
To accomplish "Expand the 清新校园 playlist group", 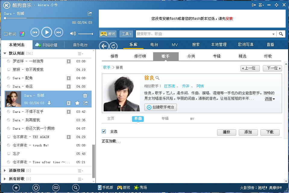I will (5, 170).
